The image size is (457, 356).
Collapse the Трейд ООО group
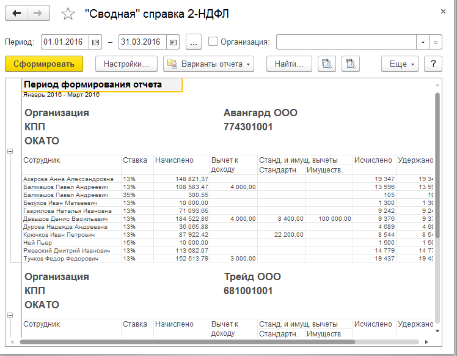tap(10, 315)
